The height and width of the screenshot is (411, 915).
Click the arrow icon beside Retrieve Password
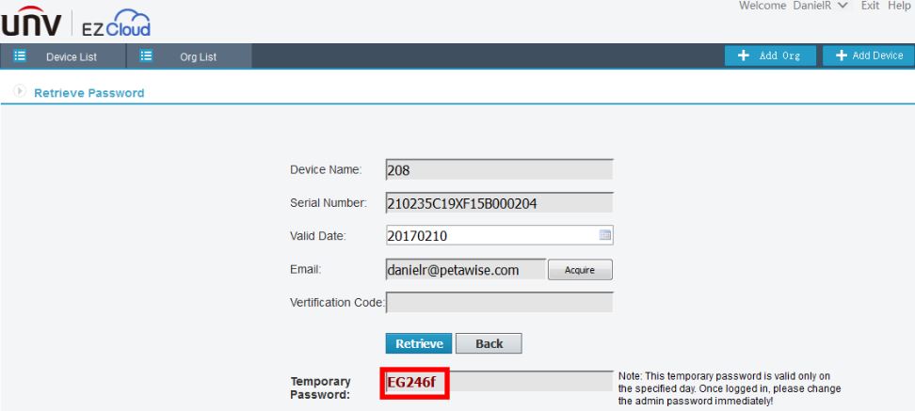pos(19,93)
